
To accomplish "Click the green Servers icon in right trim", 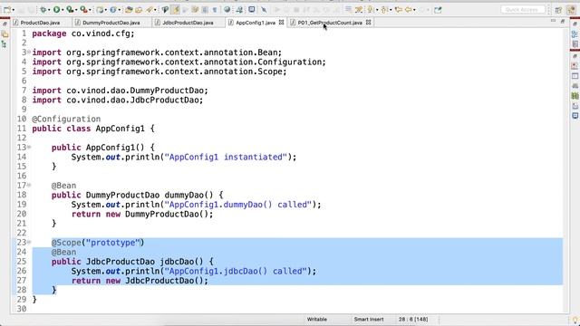I will point(575,96).
